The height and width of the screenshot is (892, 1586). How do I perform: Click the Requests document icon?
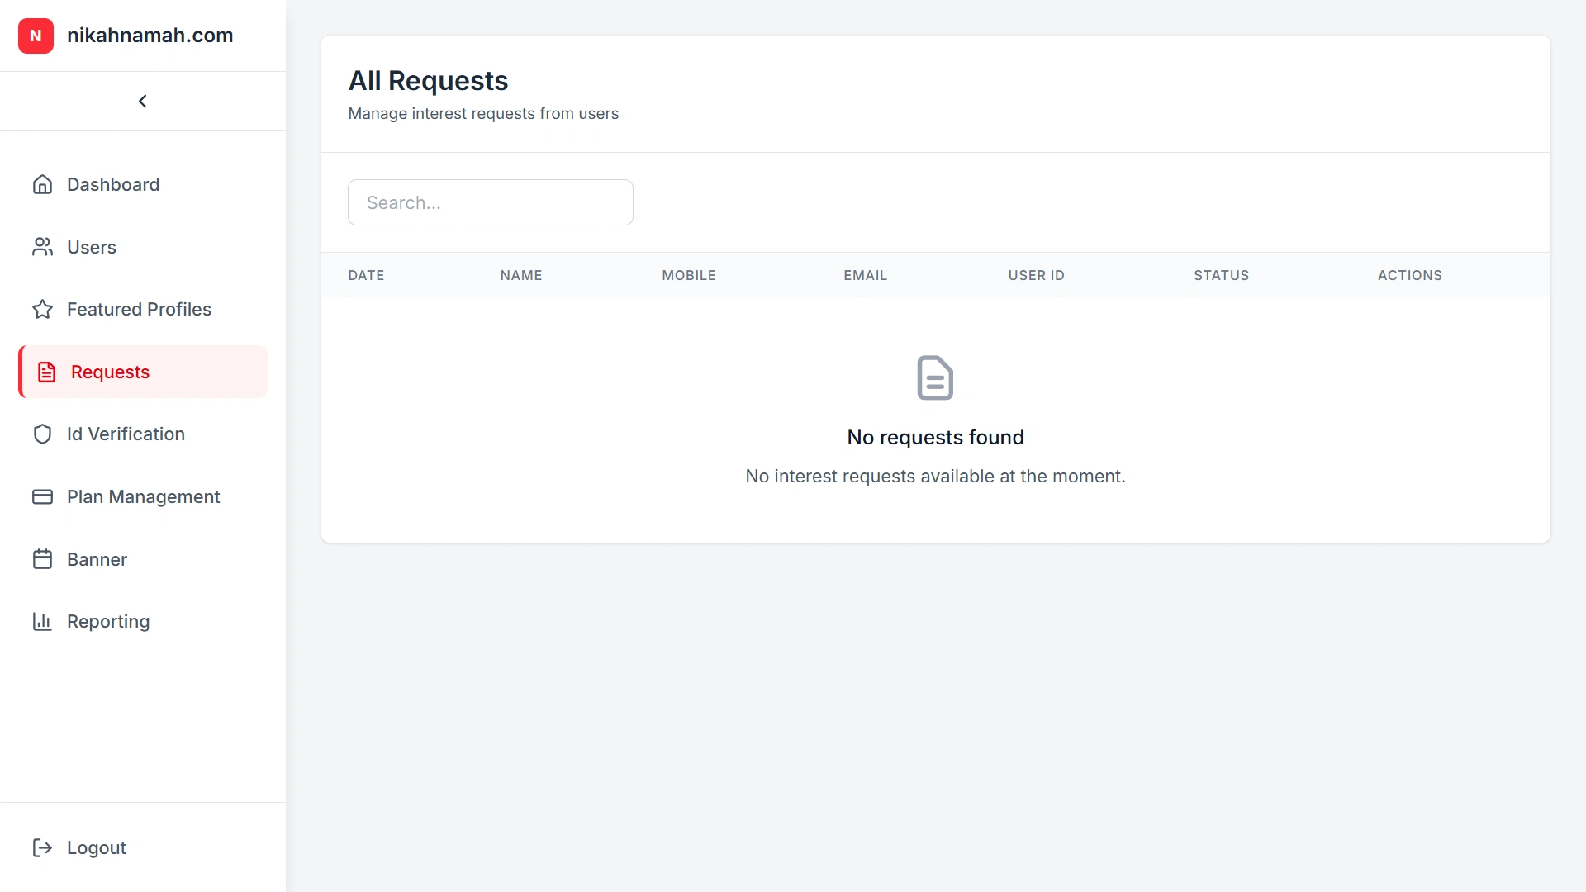tap(45, 372)
